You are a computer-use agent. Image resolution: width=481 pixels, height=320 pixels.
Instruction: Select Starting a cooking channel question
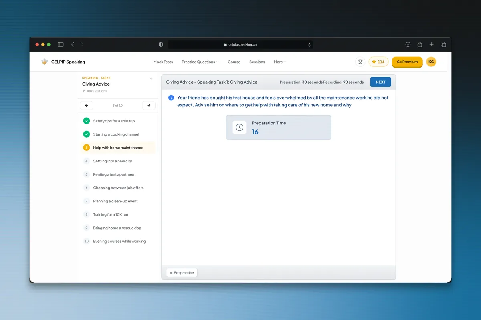(x=118, y=134)
